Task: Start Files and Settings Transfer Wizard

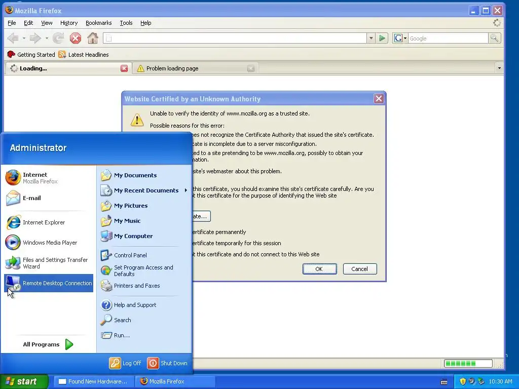Action: coord(49,263)
